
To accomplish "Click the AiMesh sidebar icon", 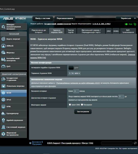I will click(3, 46).
